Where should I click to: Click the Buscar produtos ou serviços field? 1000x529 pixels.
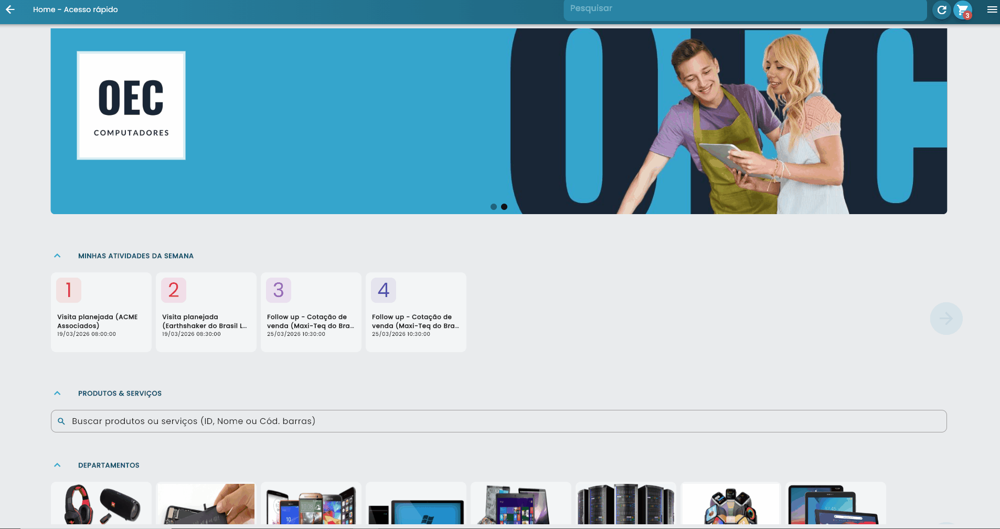click(x=498, y=421)
